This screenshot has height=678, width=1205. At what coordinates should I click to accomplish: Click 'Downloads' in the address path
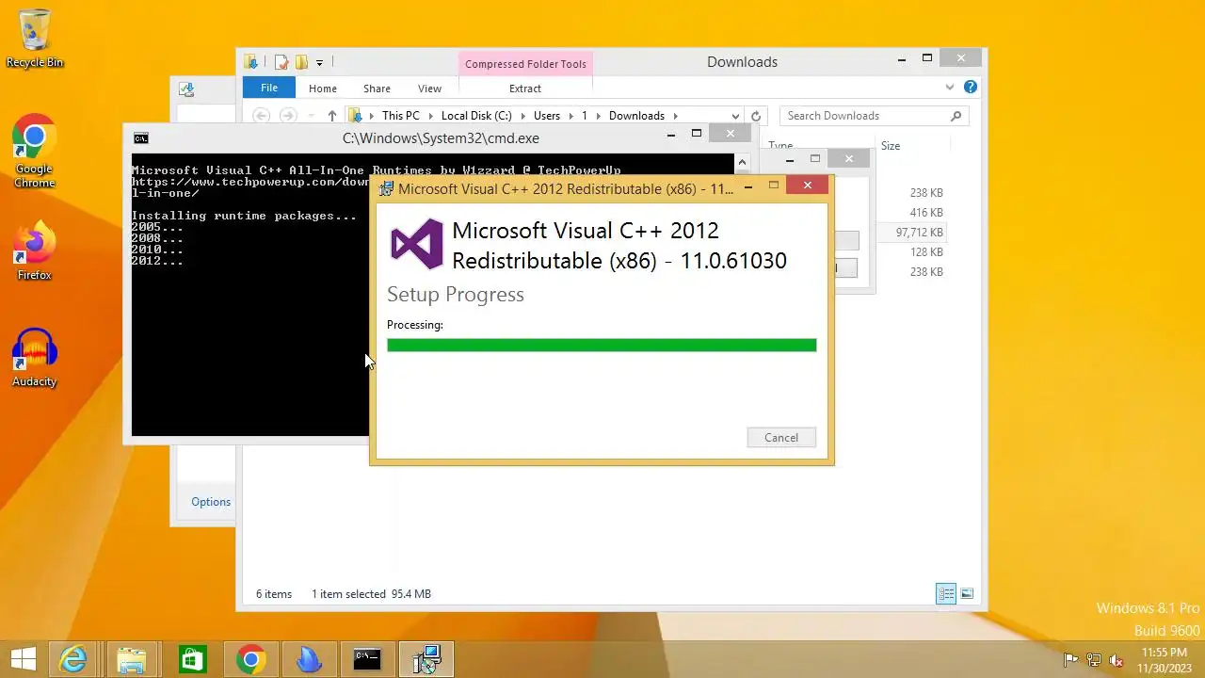pyautogui.click(x=636, y=116)
